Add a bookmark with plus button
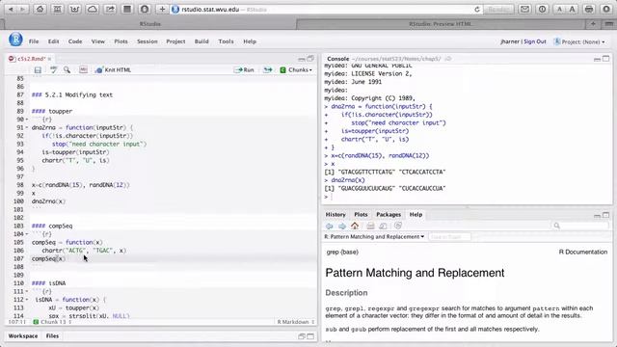The image size is (617, 347). [162, 9]
